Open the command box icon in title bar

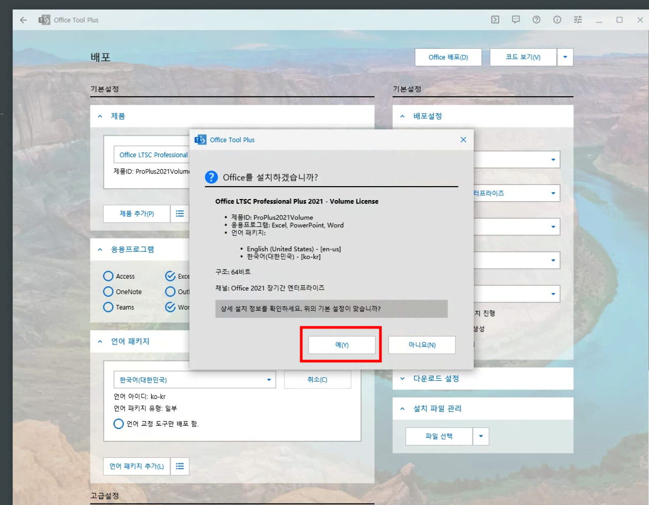(495, 20)
